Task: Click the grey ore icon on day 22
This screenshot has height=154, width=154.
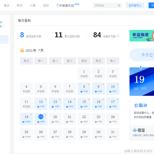Action: point(82,122)
